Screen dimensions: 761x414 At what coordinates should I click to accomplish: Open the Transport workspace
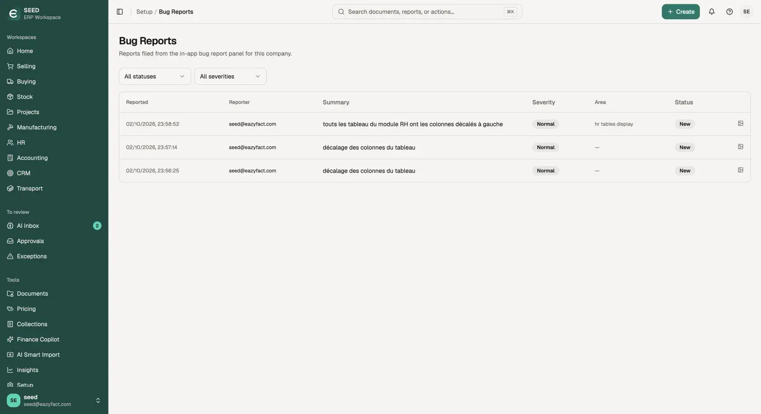tap(54, 188)
